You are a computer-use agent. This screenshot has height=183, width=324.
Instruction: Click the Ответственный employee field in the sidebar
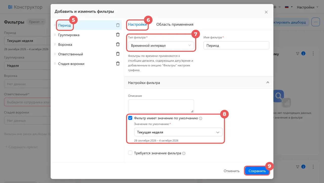[x=27, y=102]
